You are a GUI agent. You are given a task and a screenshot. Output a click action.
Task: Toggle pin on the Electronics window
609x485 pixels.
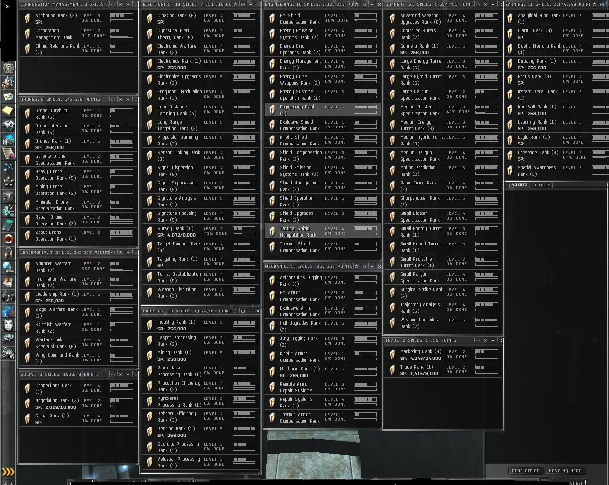click(243, 4)
